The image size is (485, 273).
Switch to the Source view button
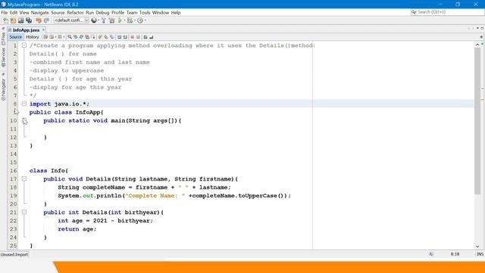tap(15, 37)
